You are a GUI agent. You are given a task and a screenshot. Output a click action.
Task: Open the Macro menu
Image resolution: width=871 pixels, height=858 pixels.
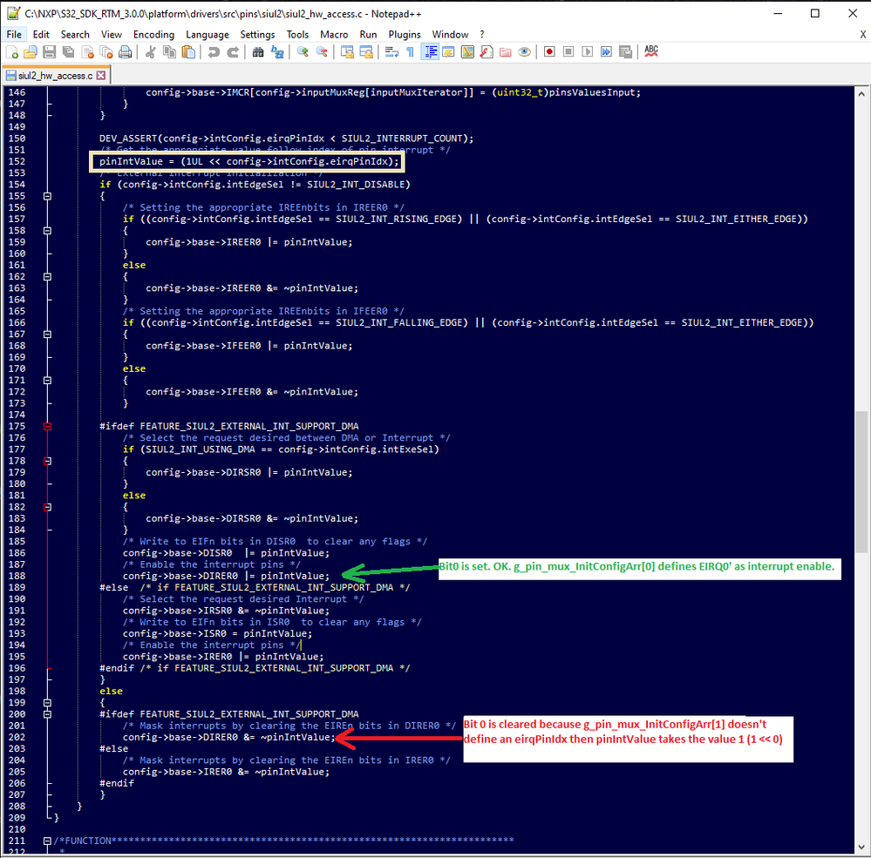[334, 35]
